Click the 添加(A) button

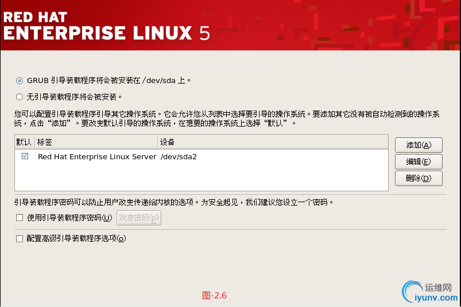pos(418,145)
